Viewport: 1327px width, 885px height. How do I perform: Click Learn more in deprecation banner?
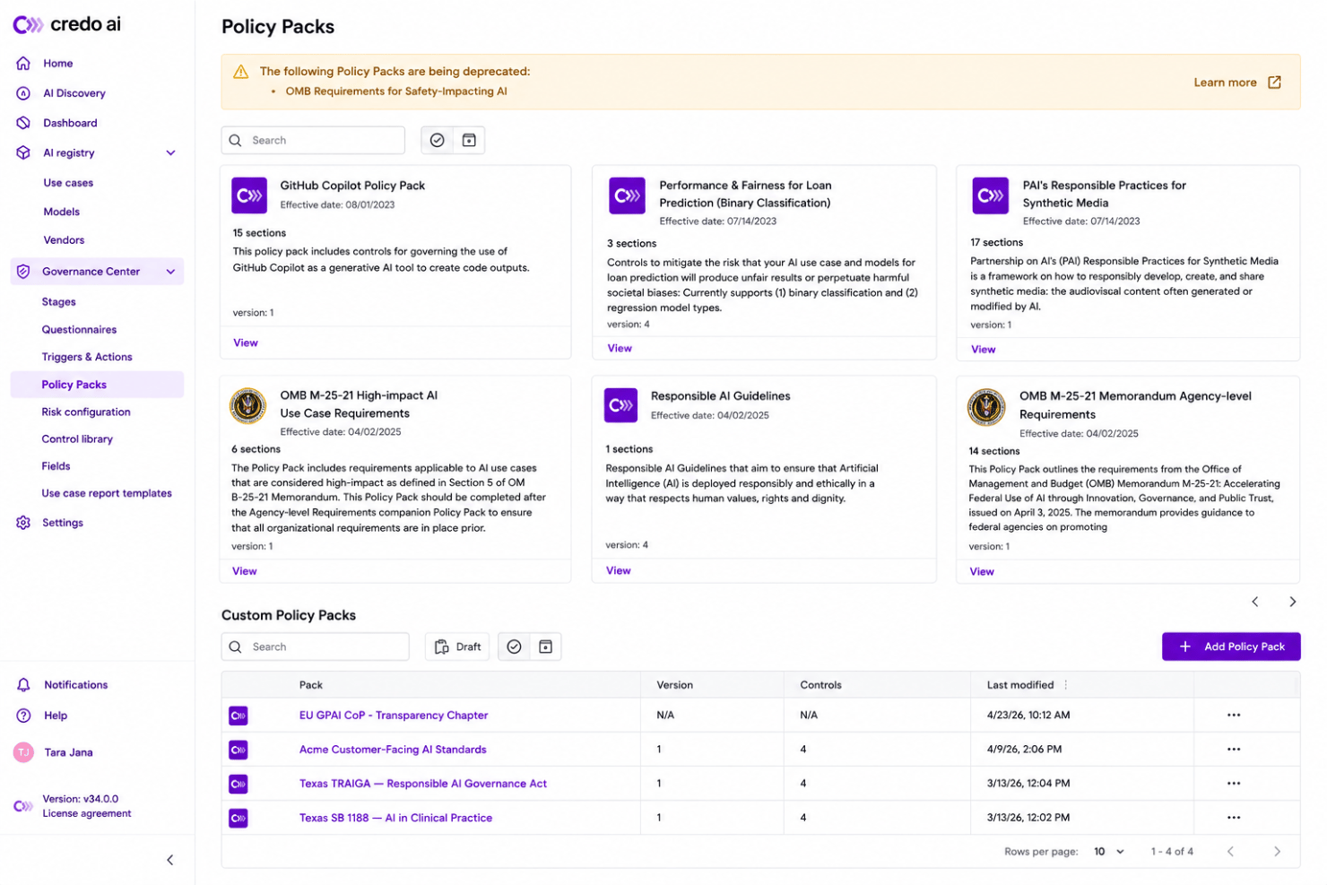pyautogui.click(x=1225, y=82)
